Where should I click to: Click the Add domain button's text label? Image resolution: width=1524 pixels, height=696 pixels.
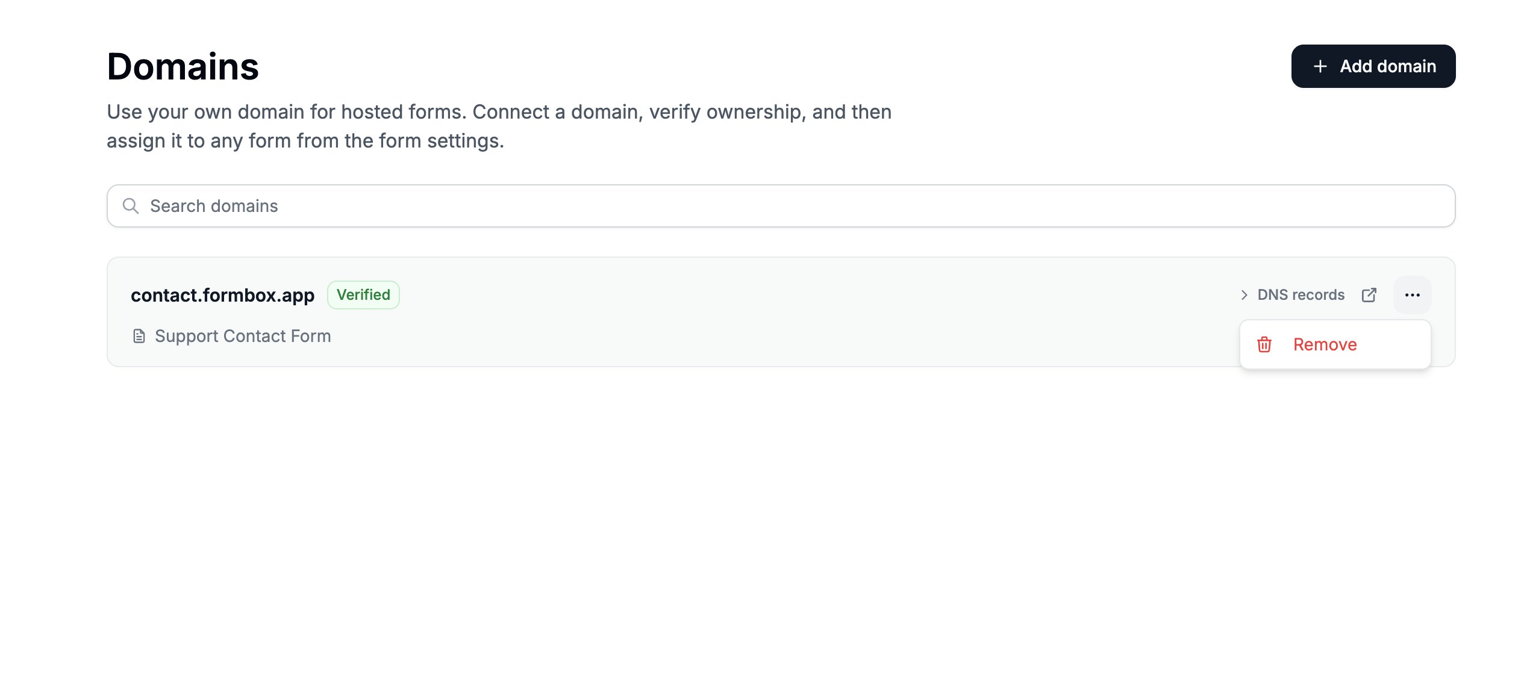tap(1388, 66)
